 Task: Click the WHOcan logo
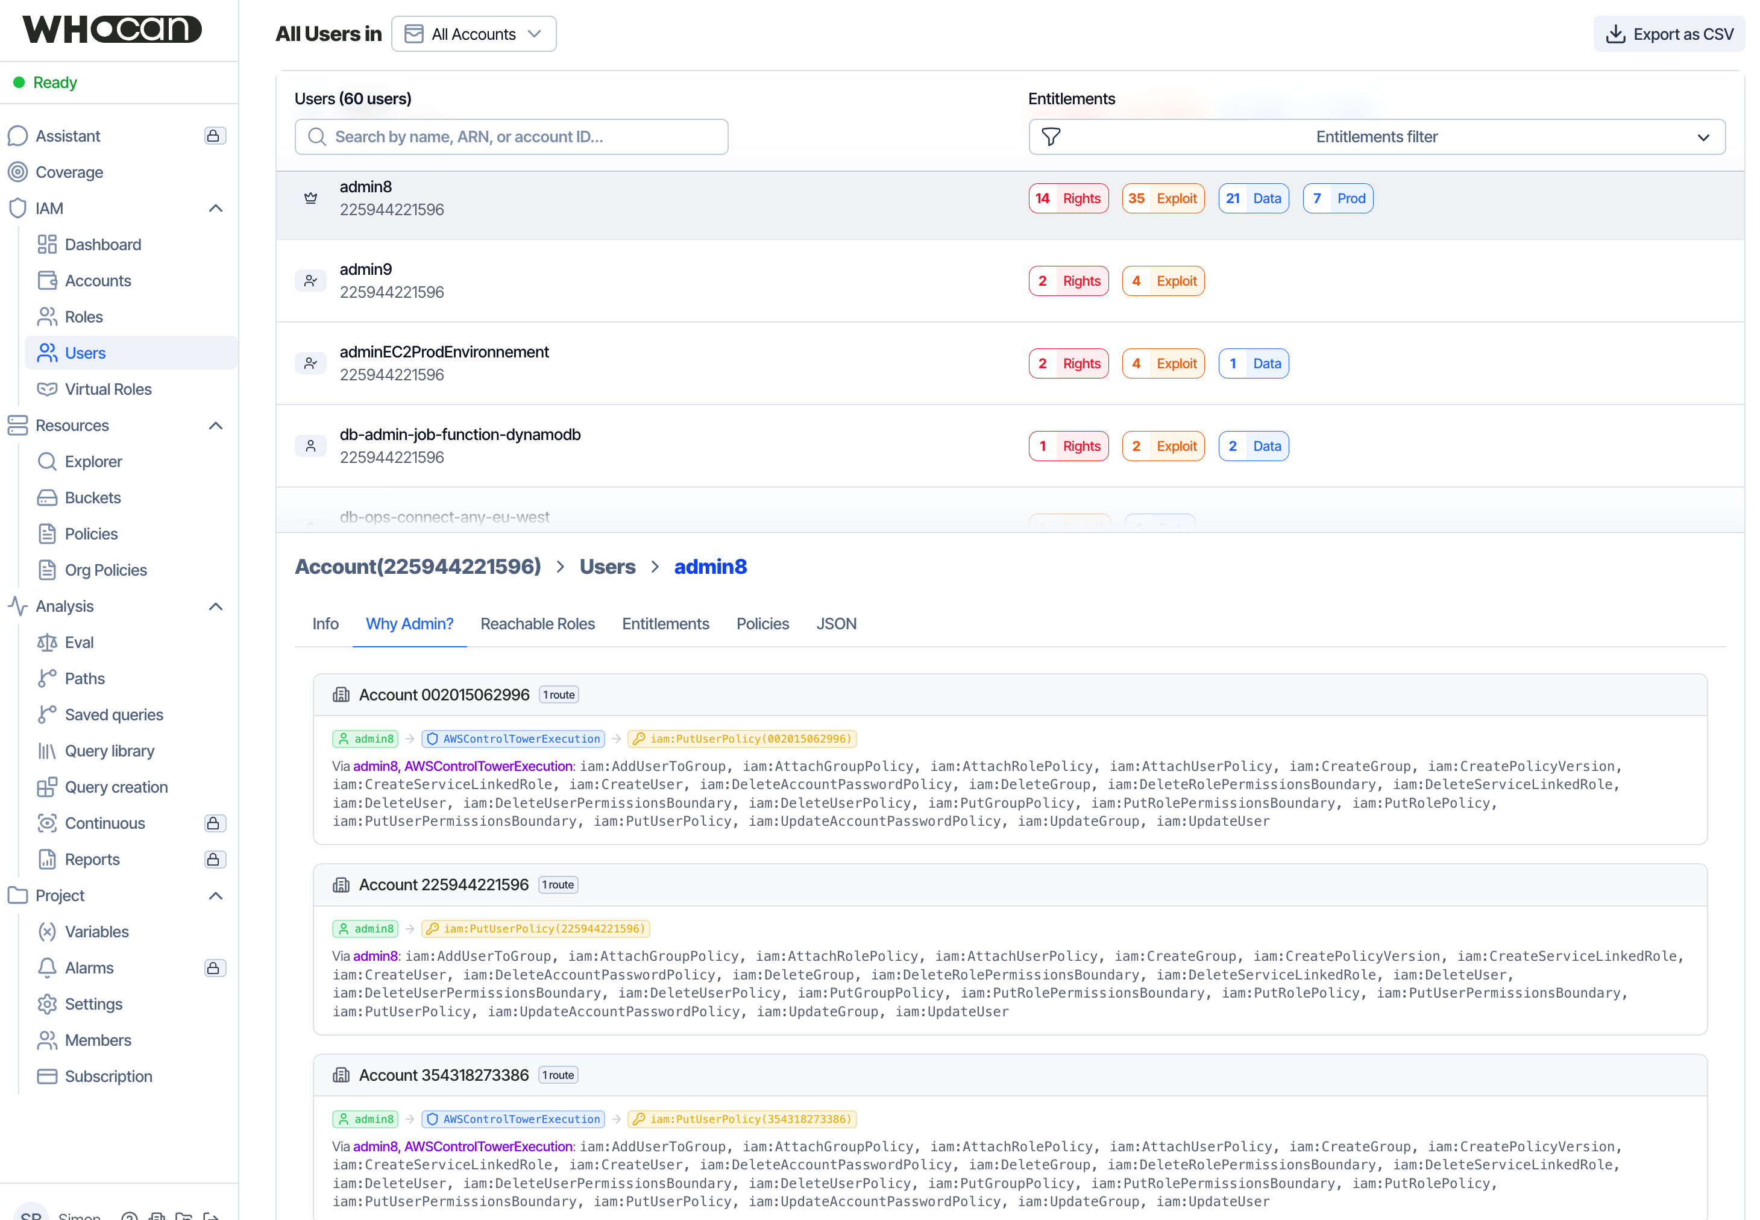click(x=112, y=29)
